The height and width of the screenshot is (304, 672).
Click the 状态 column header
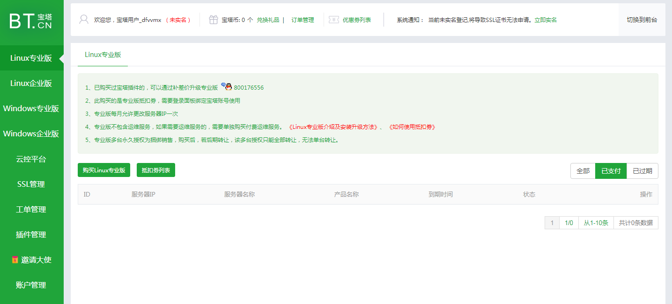pos(529,194)
